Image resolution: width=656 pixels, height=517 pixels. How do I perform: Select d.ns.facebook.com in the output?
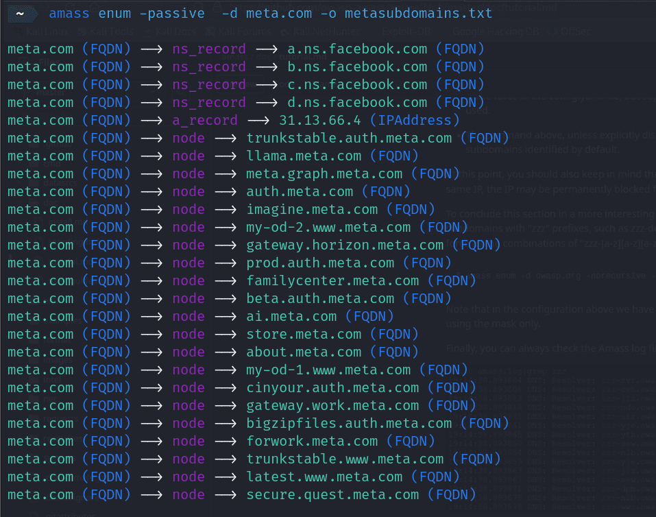coord(357,103)
